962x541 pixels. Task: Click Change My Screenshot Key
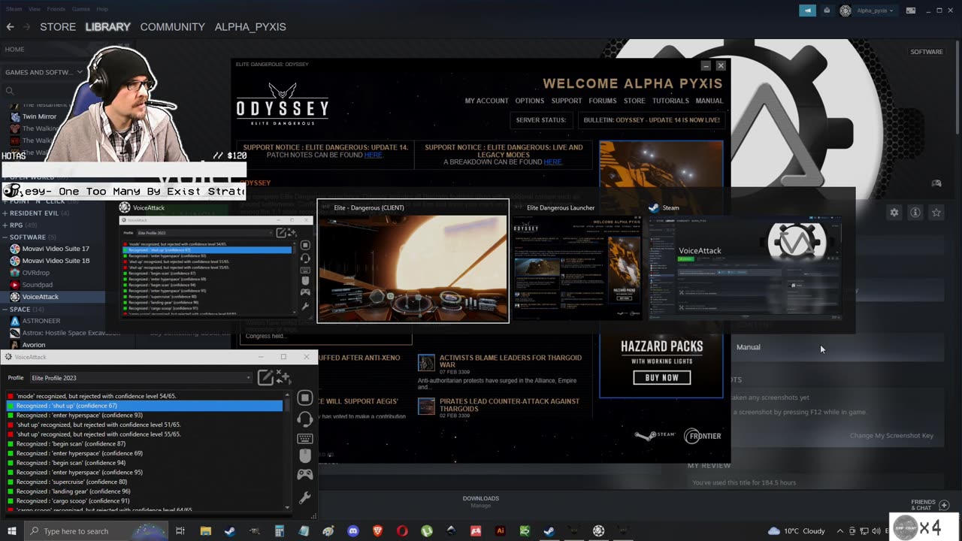[891, 436]
